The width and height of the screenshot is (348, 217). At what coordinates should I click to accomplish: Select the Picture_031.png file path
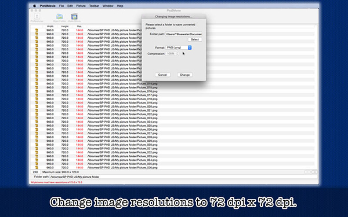122,149
